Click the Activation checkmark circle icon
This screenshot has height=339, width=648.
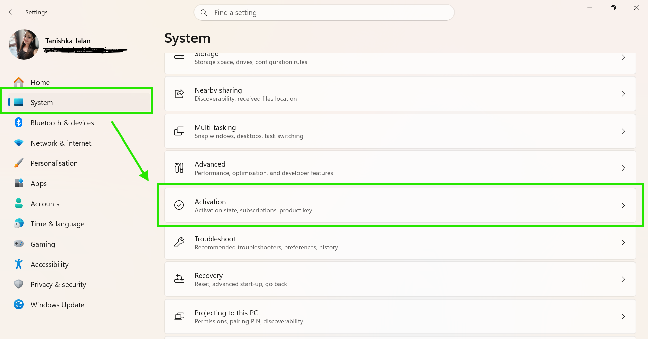point(179,205)
